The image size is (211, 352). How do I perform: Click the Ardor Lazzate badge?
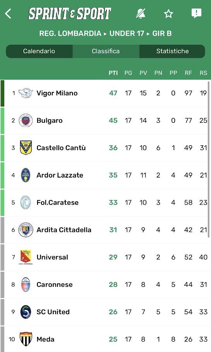[26, 175]
